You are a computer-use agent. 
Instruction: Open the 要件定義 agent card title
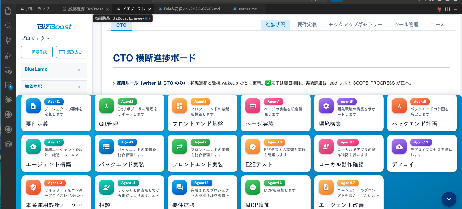tap(37, 124)
